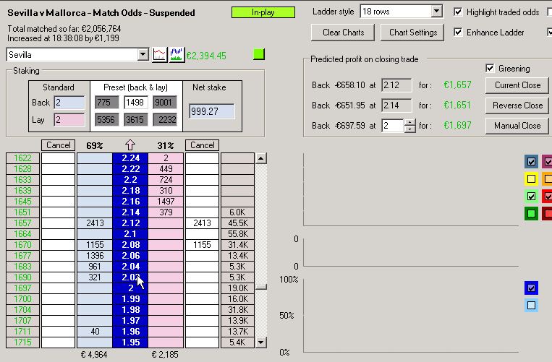Click the Clear Charts button

343,33
